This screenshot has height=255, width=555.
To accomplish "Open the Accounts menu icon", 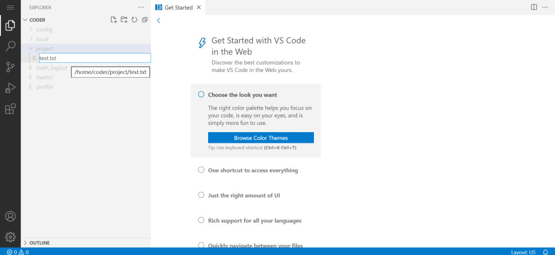I will (10, 216).
